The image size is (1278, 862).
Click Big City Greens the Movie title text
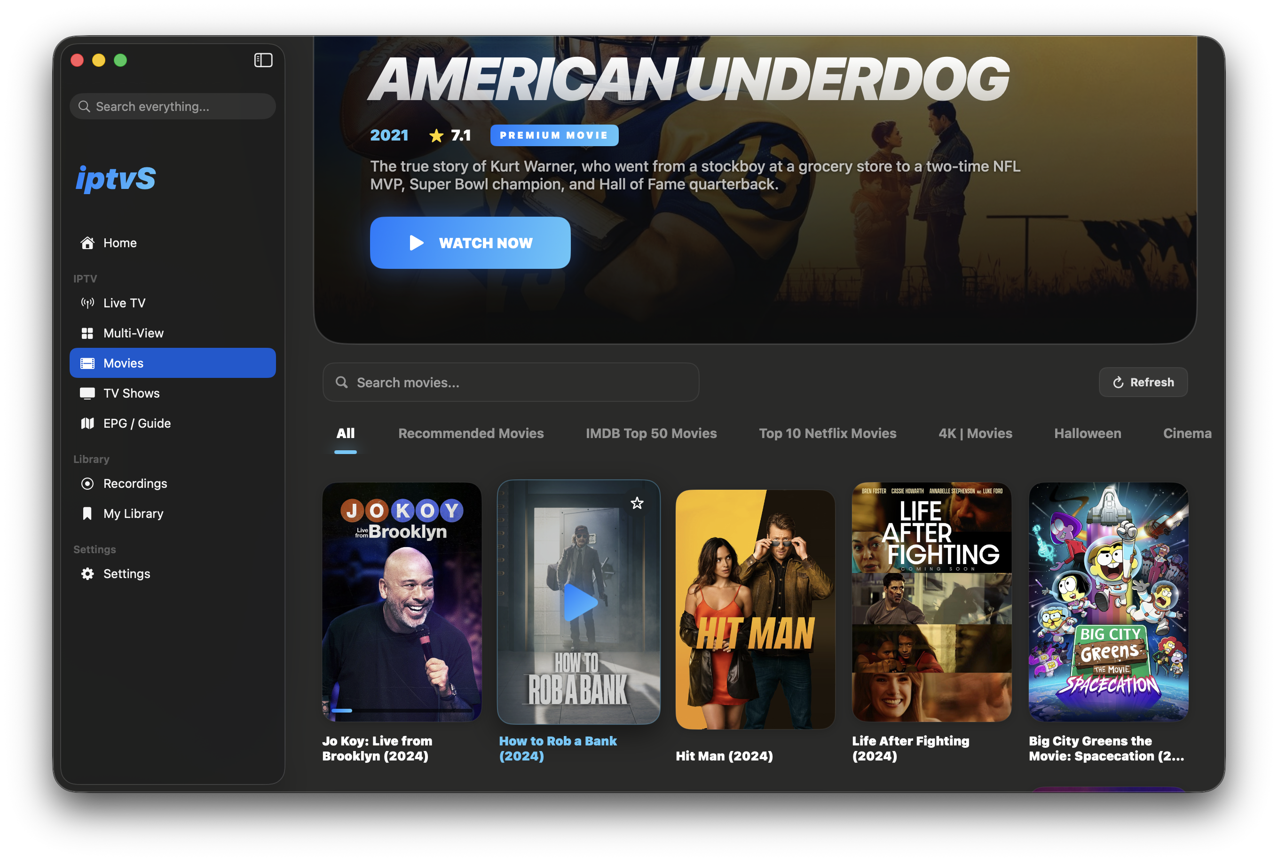point(1106,748)
